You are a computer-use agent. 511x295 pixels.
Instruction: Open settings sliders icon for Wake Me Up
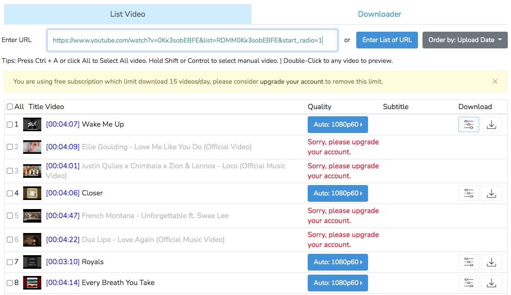click(x=469, y=124)
